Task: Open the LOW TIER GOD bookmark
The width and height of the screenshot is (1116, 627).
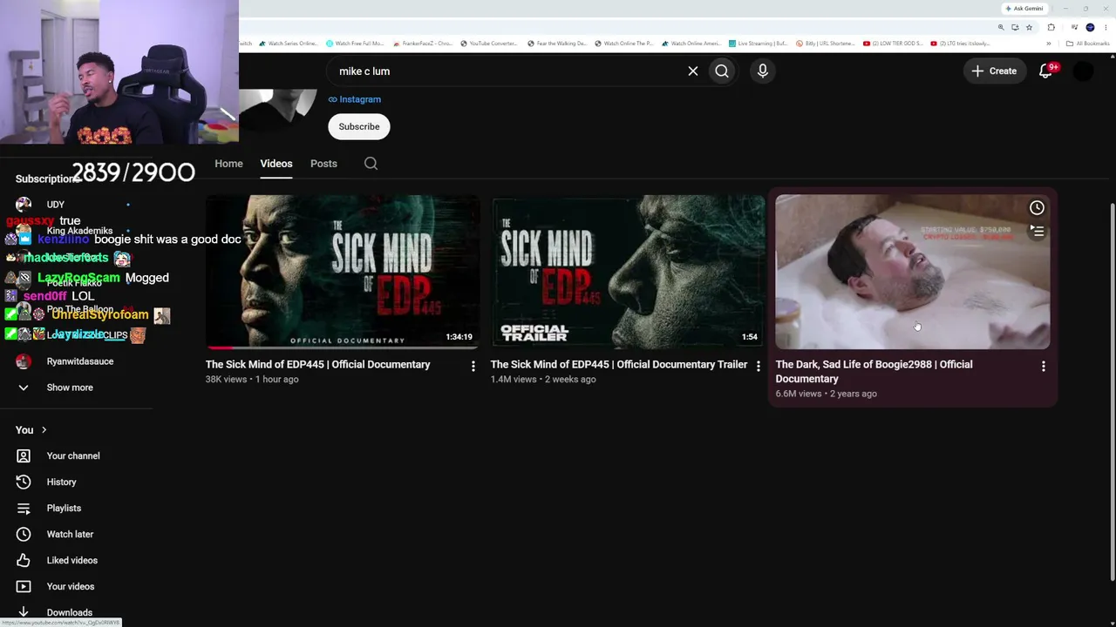Action: (x=893, y=44)
